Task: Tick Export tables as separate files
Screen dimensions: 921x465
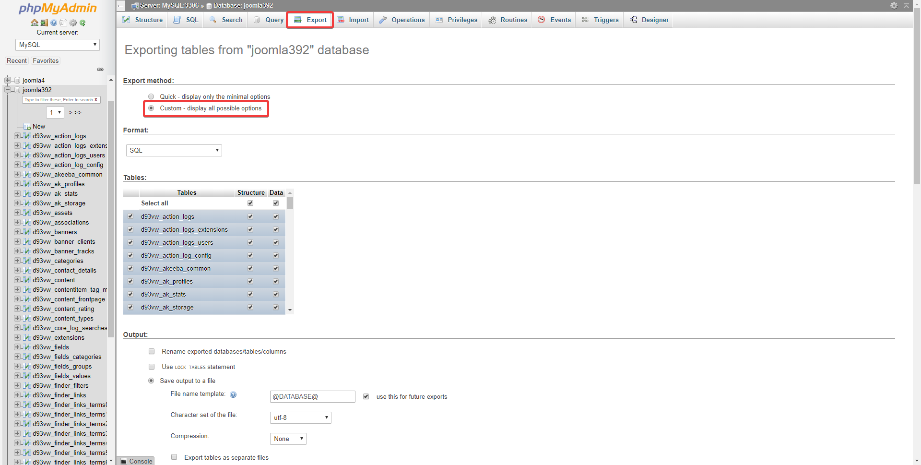Action: point(174,457)
